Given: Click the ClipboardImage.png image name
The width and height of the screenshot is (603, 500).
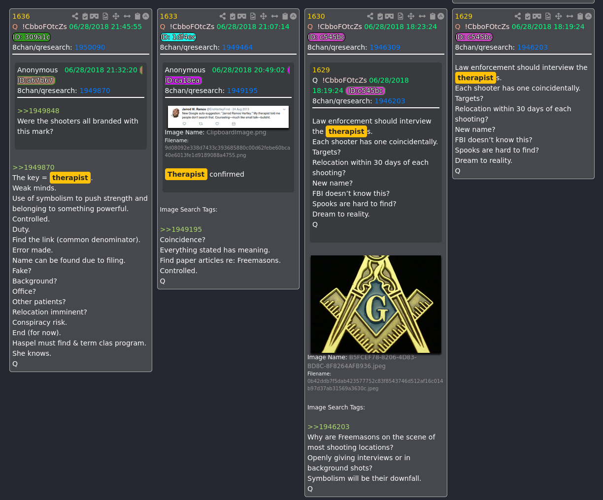Looking at the screenshot, I should pyautogui.click(x=236, y=132).
